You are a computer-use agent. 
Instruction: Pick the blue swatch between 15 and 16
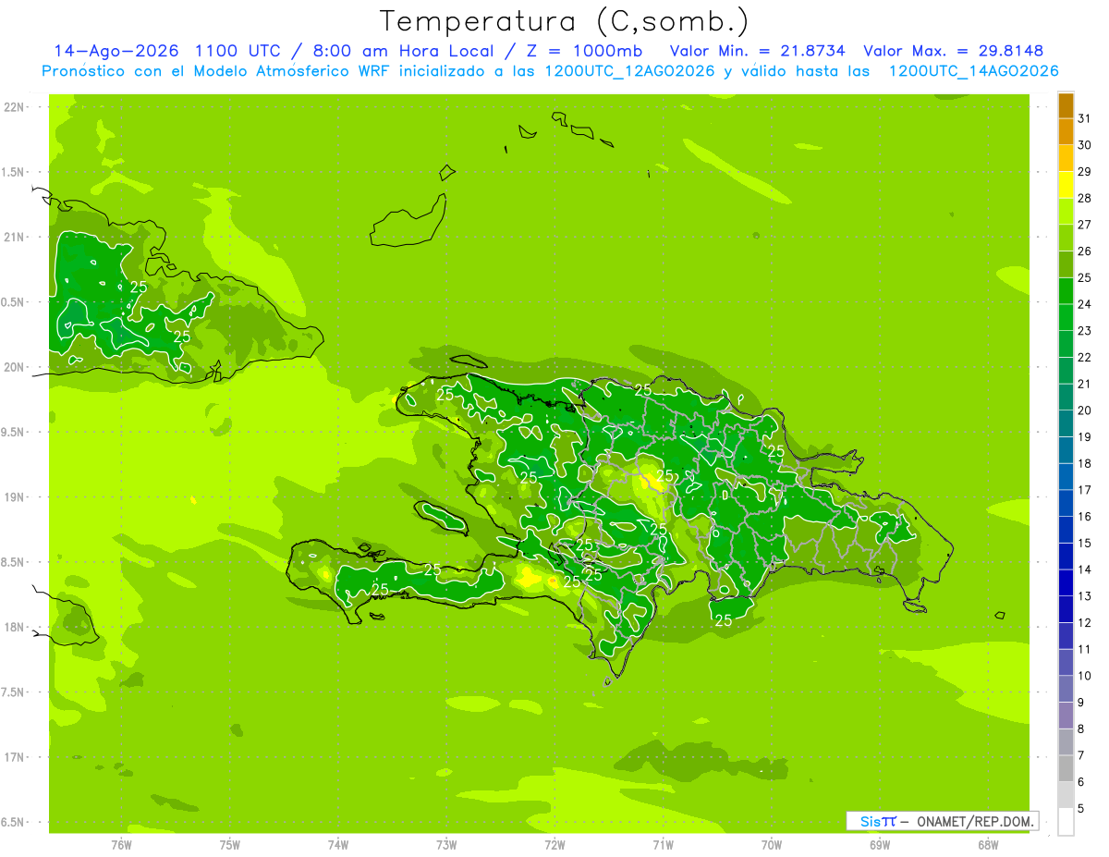point(1066,530)
